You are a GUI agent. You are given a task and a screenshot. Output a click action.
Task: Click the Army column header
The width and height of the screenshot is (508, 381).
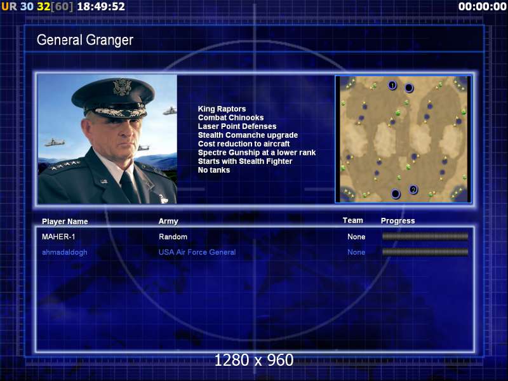[168, 221]
